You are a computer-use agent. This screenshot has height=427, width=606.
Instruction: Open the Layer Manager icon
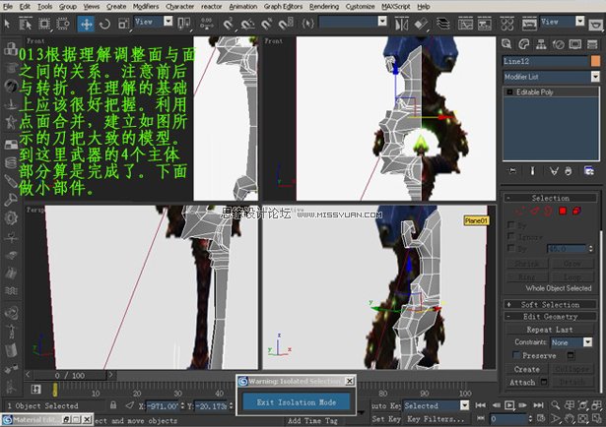(x=443, y=24)
